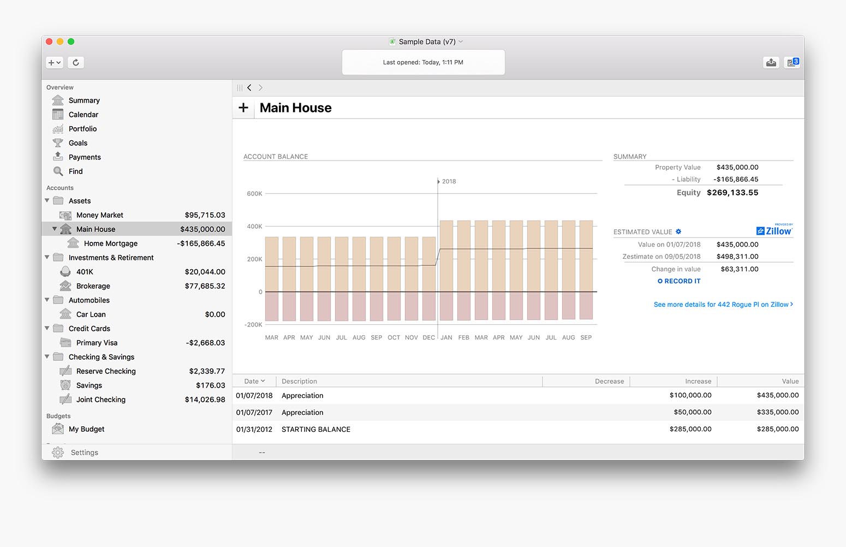Select the Primary Visa card icon
The width and height of the screenshot is (846, 547).
65,343
